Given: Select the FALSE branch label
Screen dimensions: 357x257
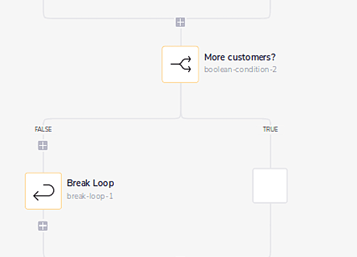Looking at the screenshot, I should [43, 129].
